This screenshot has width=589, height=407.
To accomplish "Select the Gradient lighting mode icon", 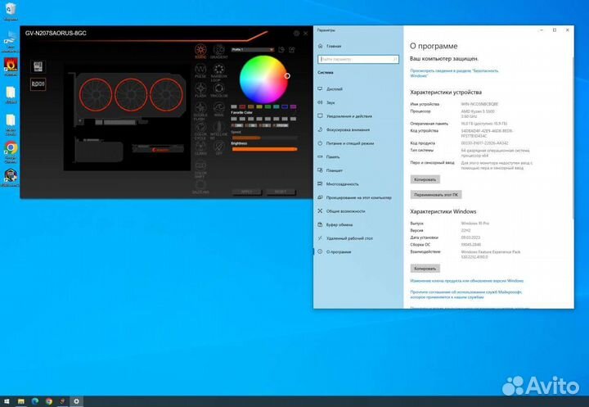I will point(219,50).
